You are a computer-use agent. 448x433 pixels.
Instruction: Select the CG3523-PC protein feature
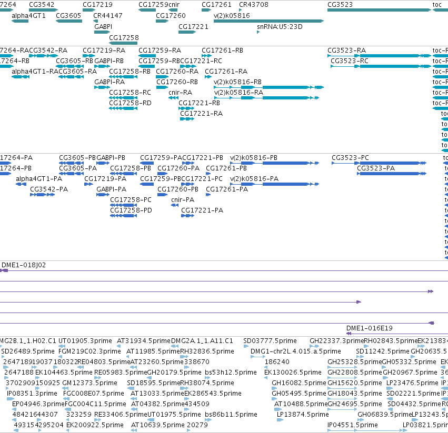[379, 163]
